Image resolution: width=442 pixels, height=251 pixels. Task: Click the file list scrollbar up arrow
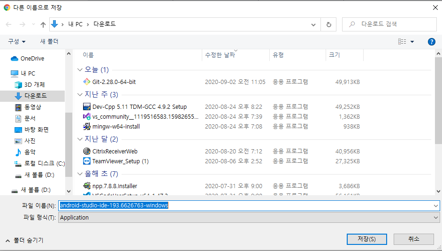pyautogui.click(x=438, y=53)
